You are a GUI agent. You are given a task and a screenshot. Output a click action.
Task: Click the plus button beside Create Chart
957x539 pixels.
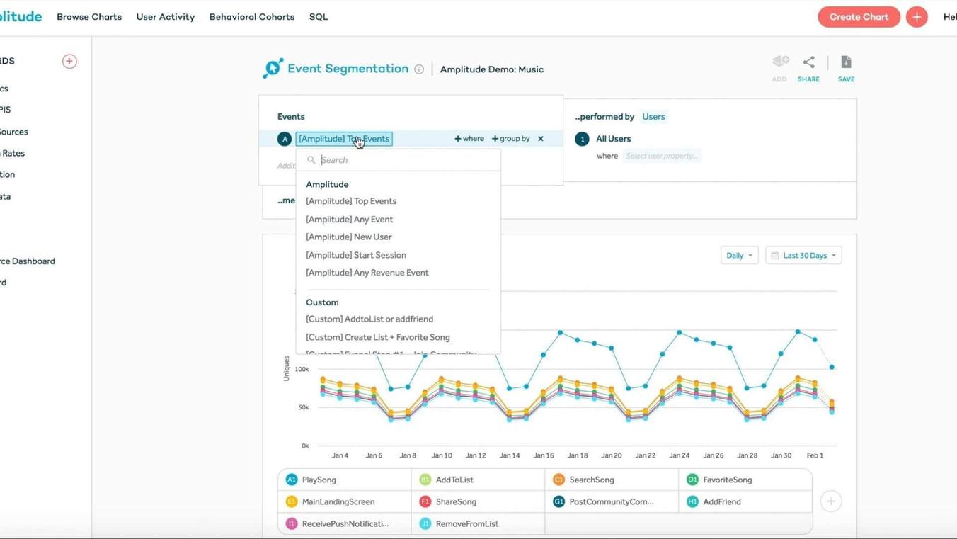(917, 17)
